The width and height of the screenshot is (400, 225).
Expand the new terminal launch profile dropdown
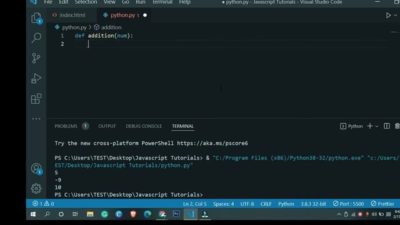377,126
